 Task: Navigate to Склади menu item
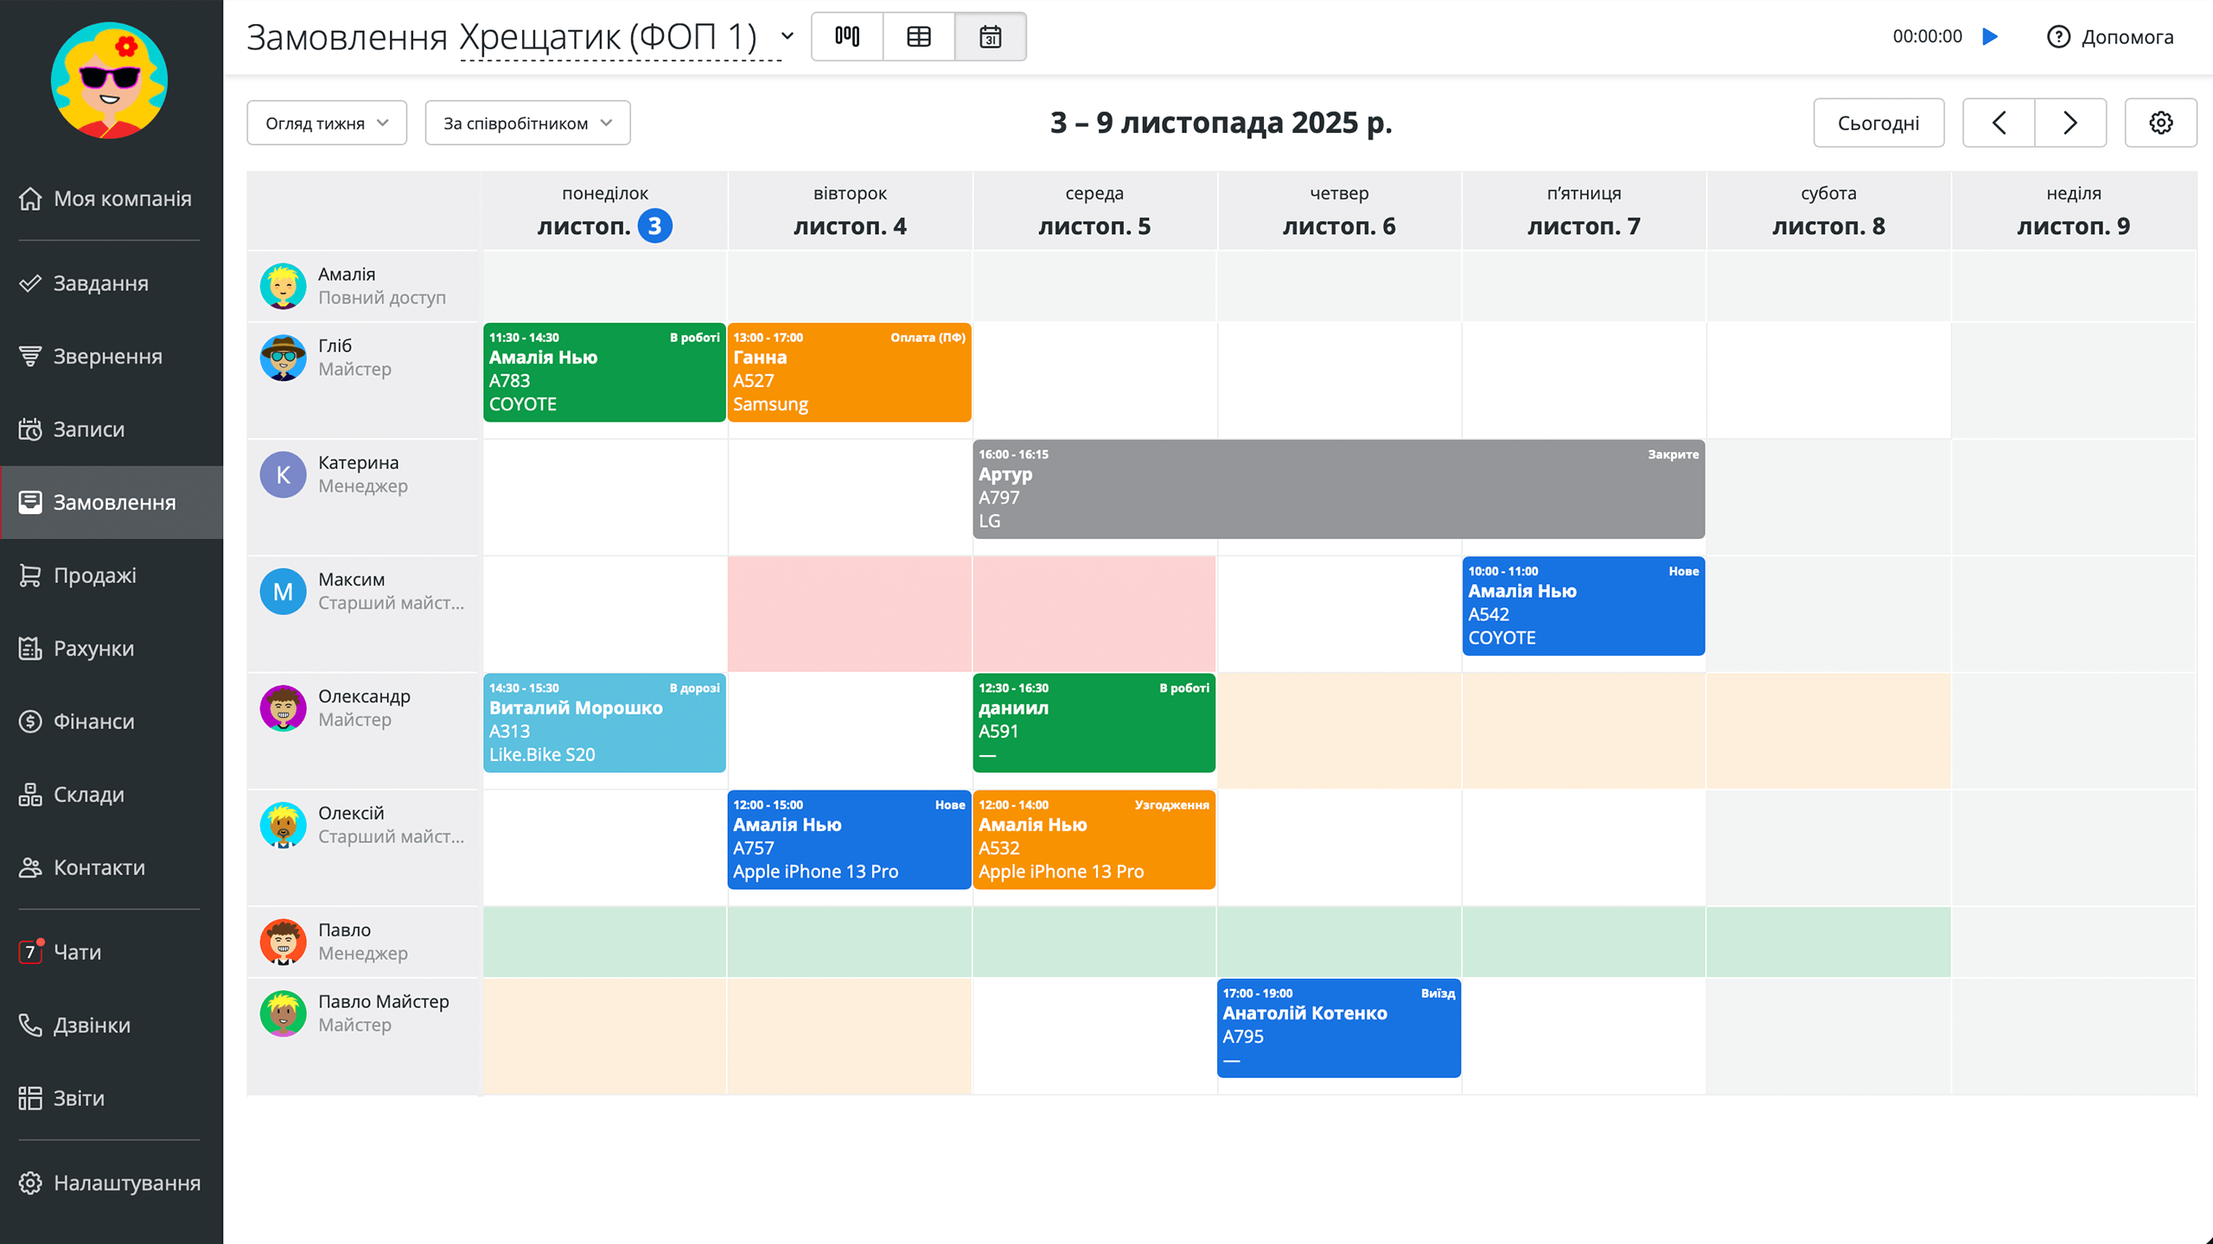[x=89, y=794]
